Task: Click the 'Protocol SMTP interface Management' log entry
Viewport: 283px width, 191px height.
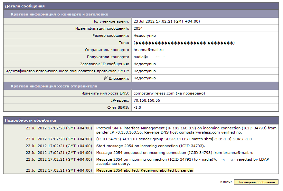Action: [186, 130]
